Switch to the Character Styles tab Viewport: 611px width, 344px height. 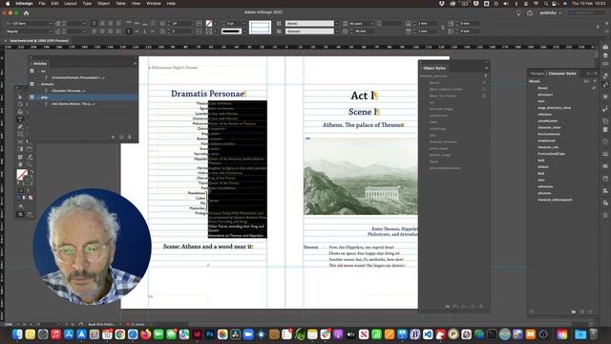(562, 74)
